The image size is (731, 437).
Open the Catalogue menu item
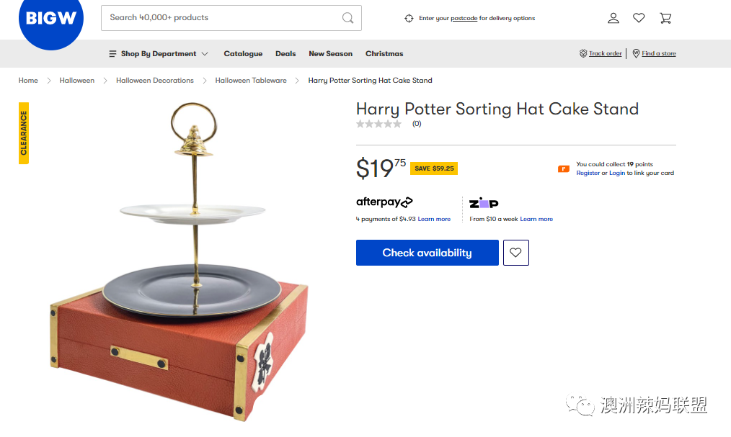[243, 54]
